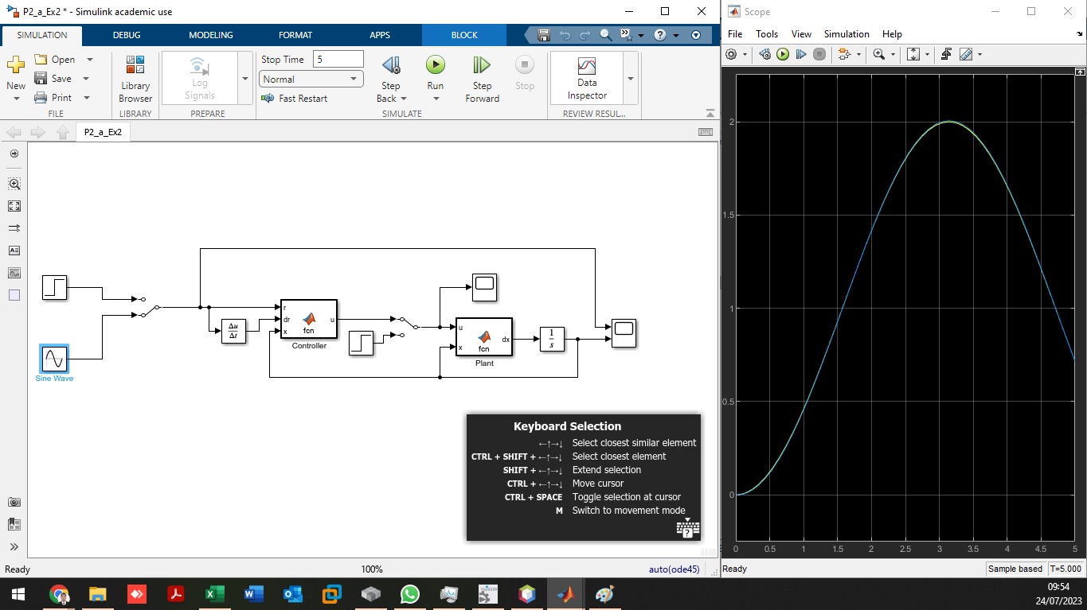Switch to the MODELING ribbon tab
Screen dimensions: 1087x610
click(x=211, y=35)
